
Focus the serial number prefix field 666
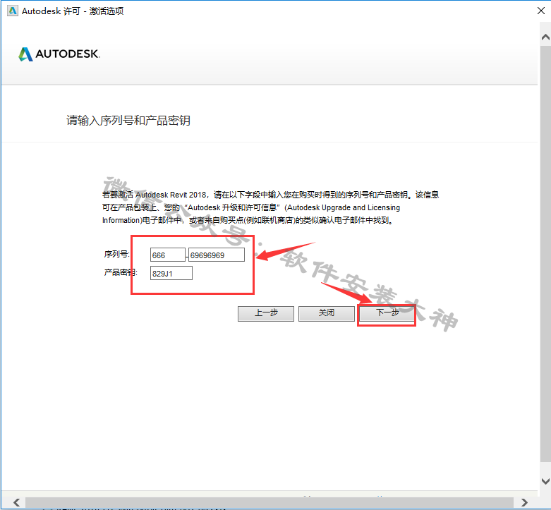tap(168, 255)
